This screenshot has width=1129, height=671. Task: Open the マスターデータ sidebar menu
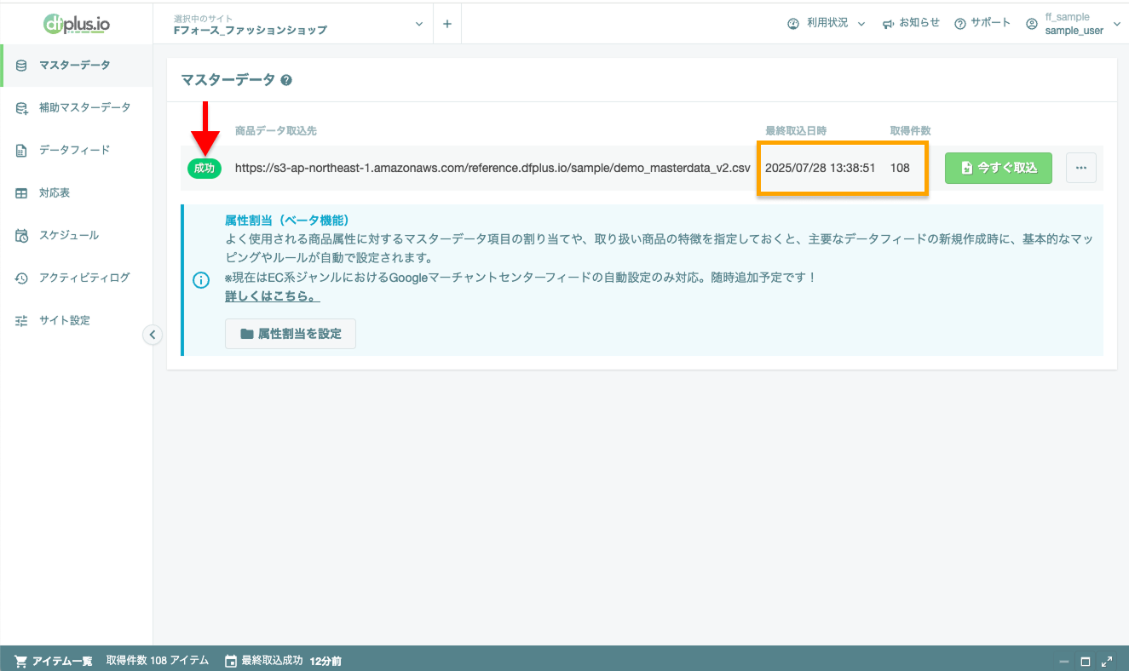(x=77, y=65)
